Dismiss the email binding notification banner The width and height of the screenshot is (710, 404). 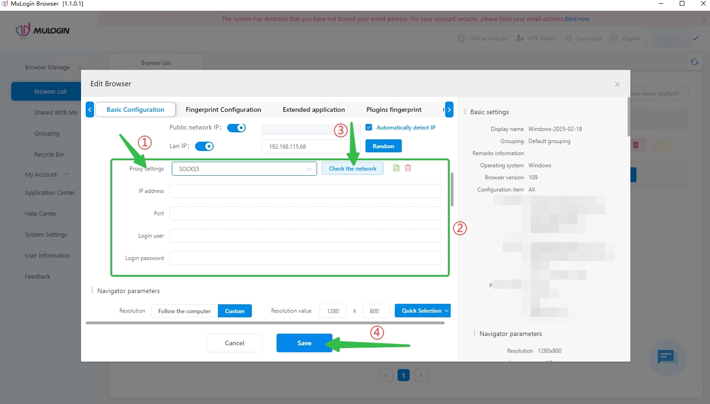(x=704, y=19)
